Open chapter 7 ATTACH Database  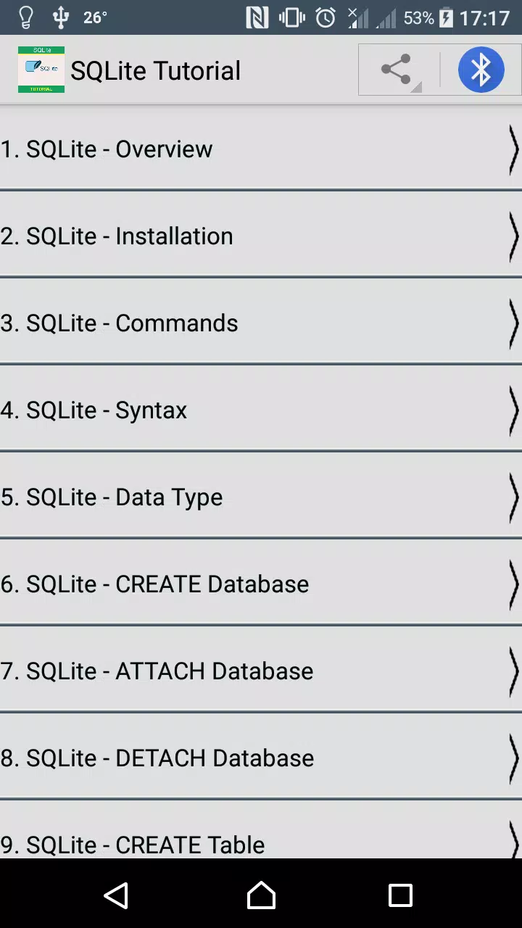(x=261, y=671)
